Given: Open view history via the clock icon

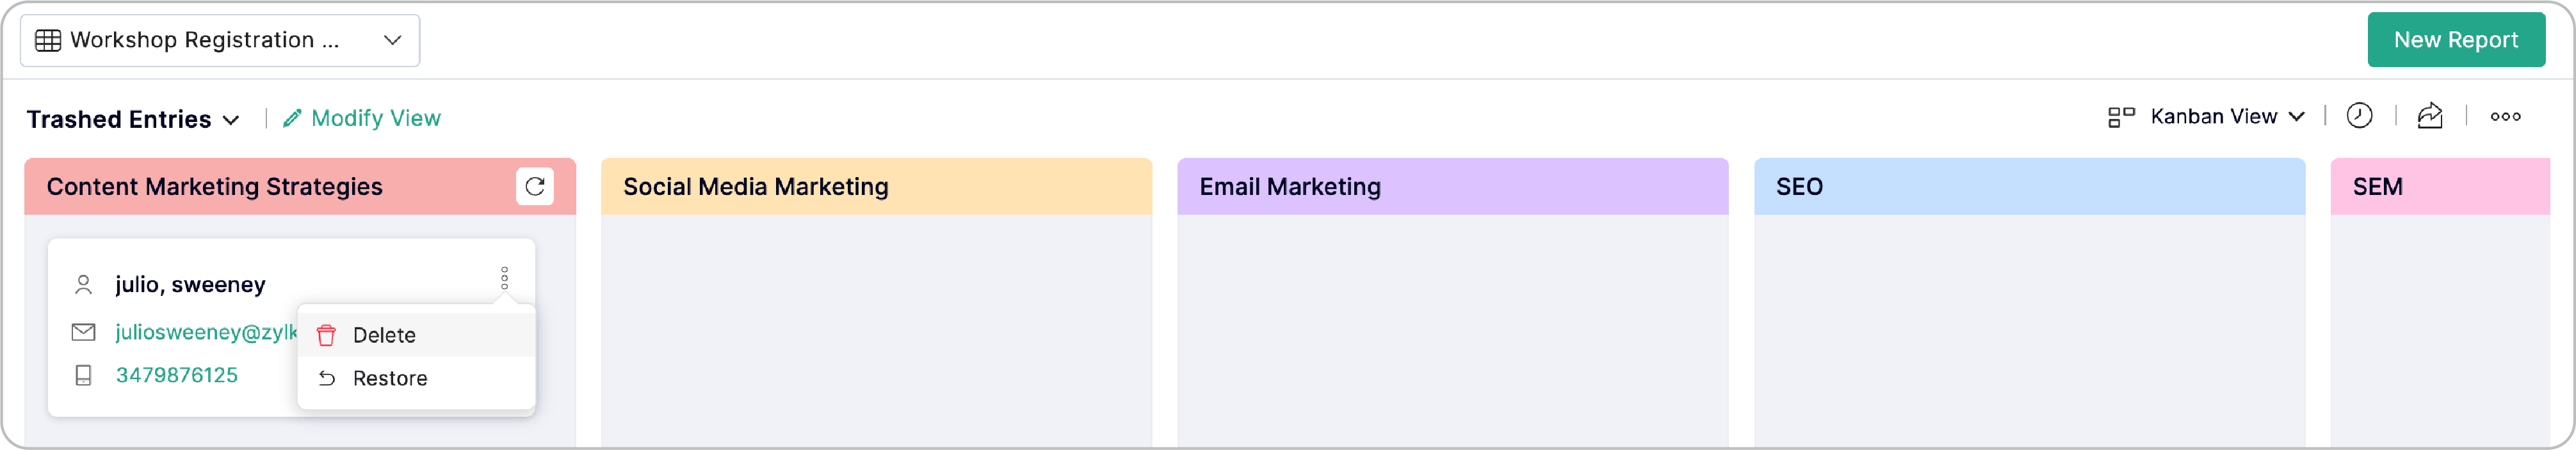Looking at the screenshot, I should (x=2360, y=116).
